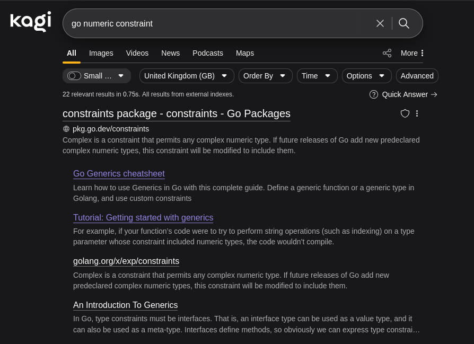
Task: Click the share icon beside More
Action: [x=387, y=53]
